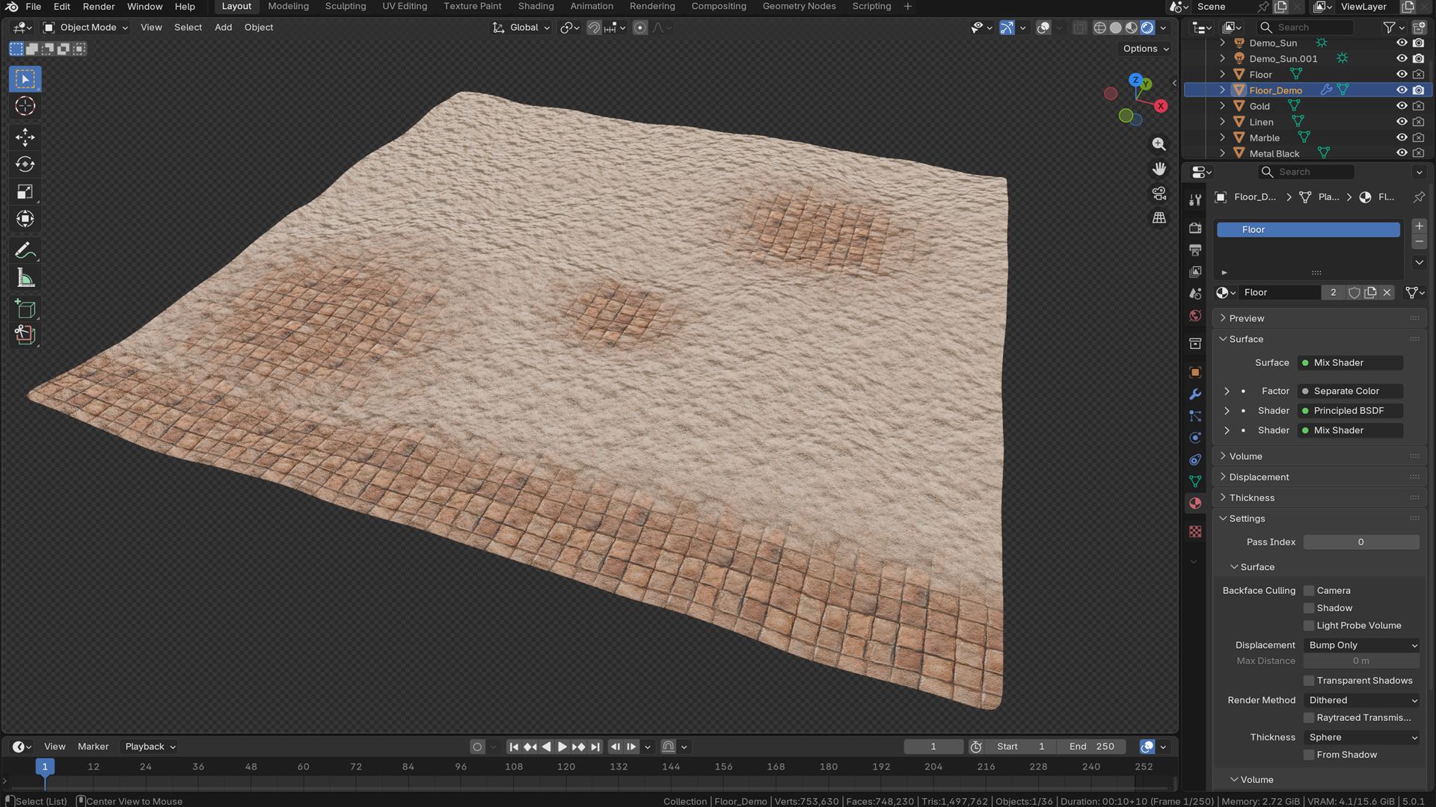Enable Raytraced Transmission checkbox

pos(1309,718)
